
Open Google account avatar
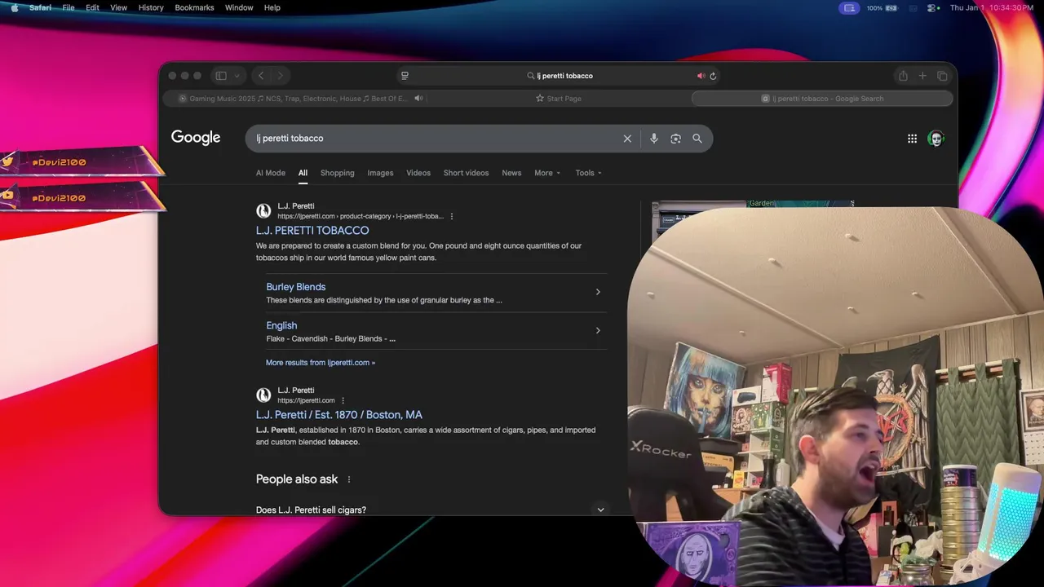(x=936, y=139)
